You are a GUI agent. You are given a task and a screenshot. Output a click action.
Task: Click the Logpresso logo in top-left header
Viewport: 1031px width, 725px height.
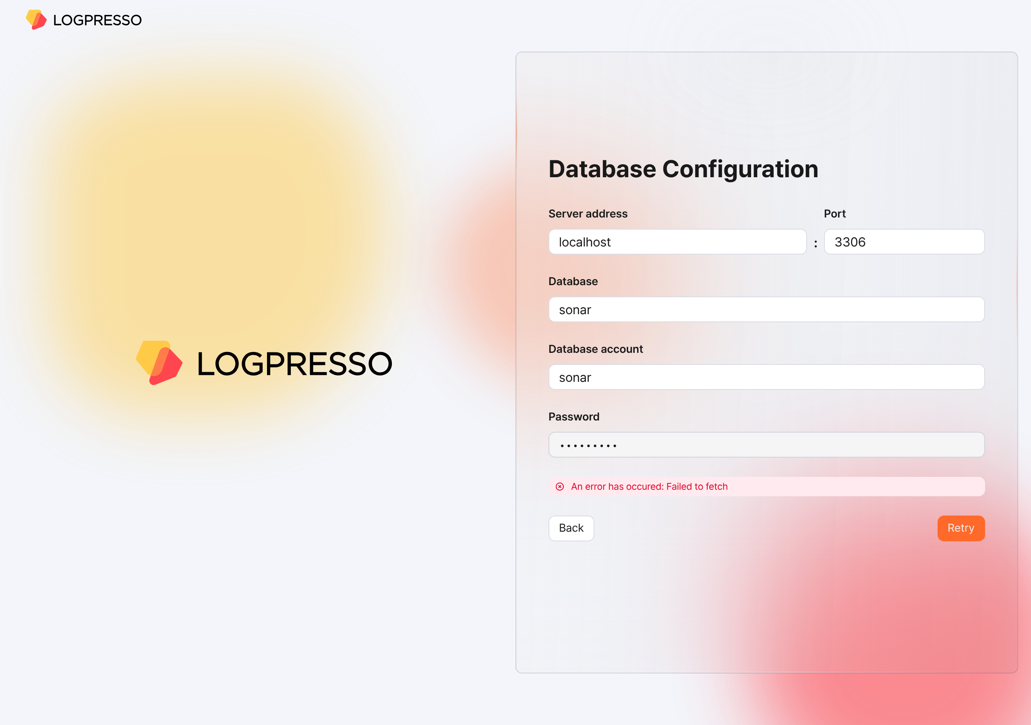[83, 20]
